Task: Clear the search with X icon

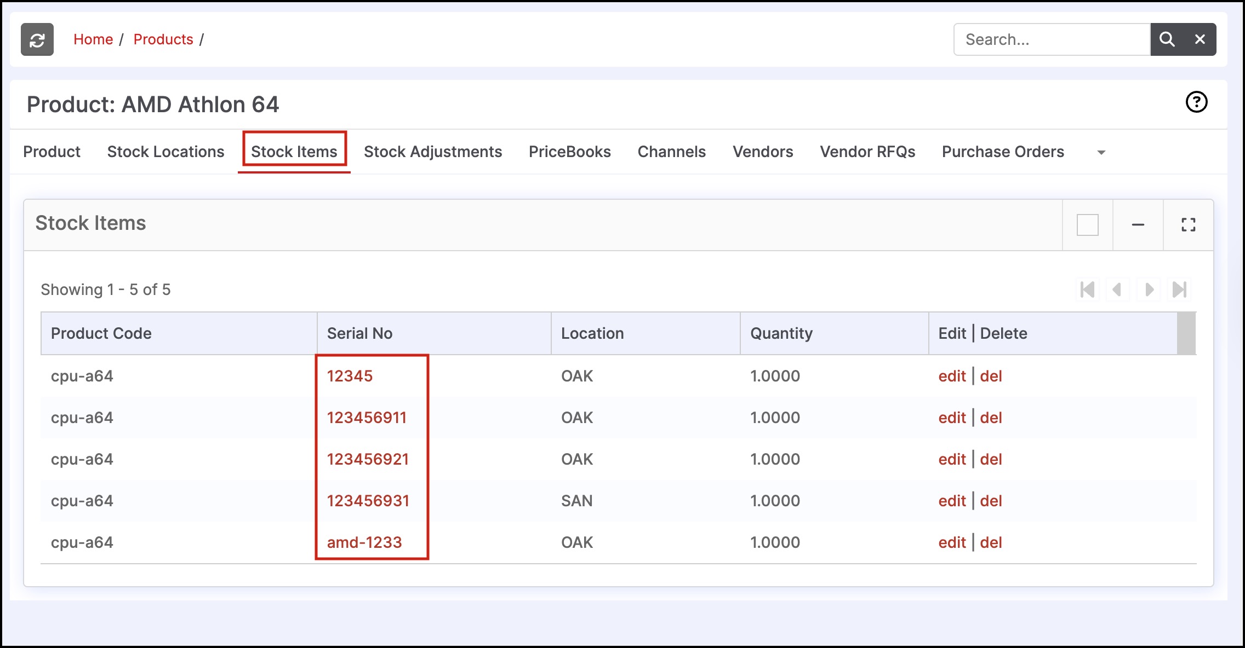Action: tap(1200, 39)
